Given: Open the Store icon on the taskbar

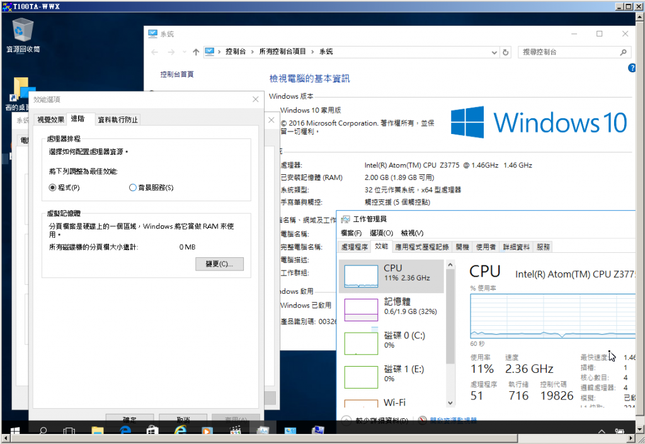Looking at the screenshot, I should click(152, 431).
